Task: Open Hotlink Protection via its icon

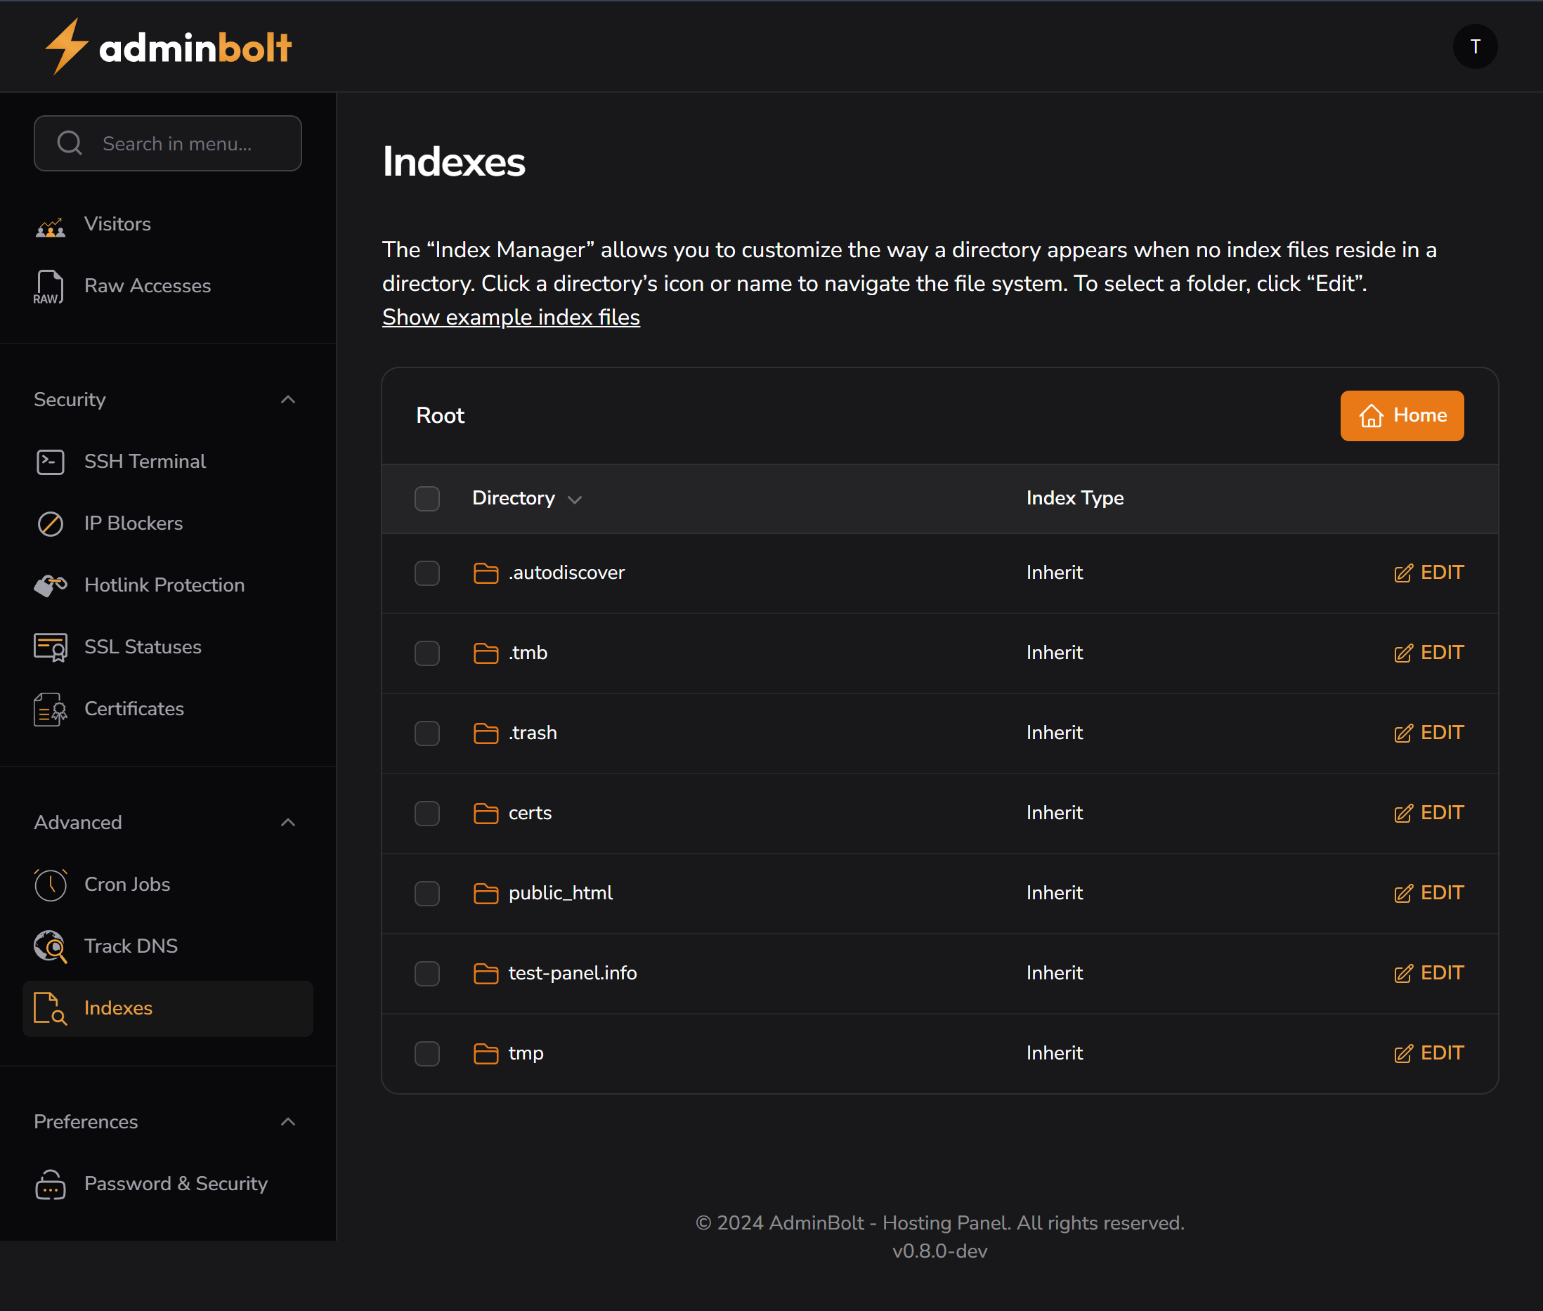Action: [50, 585]
